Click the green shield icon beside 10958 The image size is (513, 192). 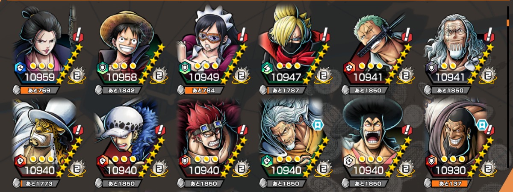click(x=102, y=67)
